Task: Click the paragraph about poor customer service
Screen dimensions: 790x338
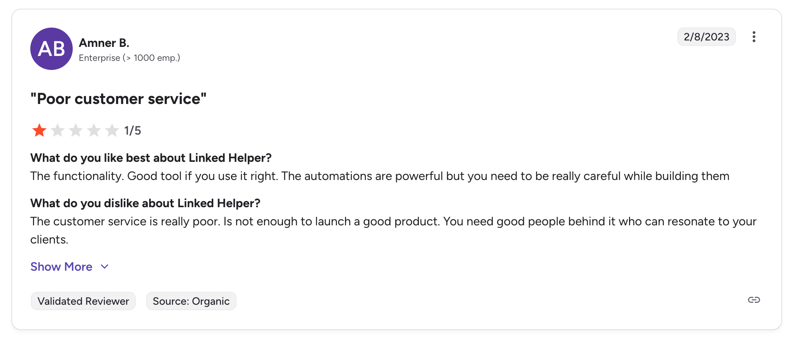Action: 393,222
